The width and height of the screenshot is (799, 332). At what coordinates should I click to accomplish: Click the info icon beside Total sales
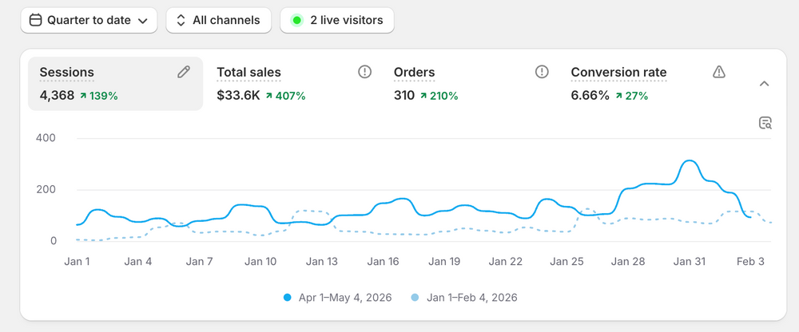point(365,72)
